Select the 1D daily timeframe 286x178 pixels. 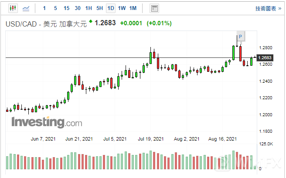(111, 8)
